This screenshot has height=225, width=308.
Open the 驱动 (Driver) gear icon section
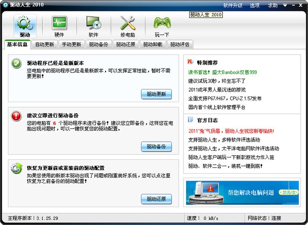pos(25,26)
